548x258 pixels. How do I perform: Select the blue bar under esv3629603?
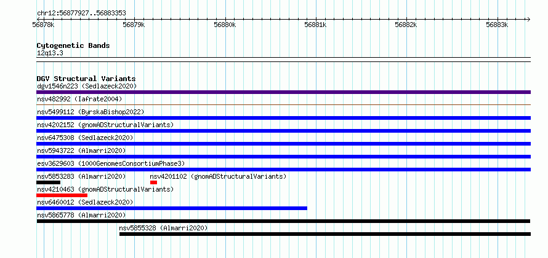pos(283,170)
